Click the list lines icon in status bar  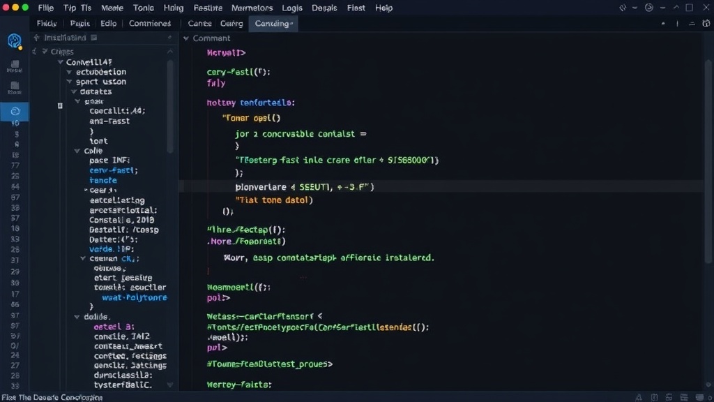684,398
